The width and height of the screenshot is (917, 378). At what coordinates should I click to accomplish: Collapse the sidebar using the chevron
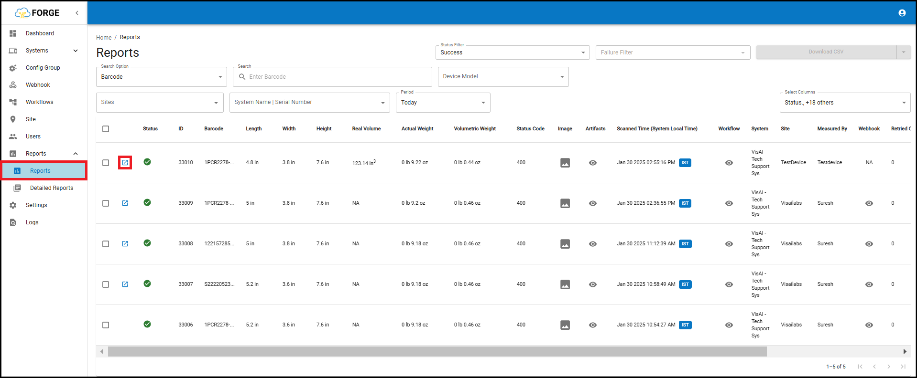tap(77, 13)
